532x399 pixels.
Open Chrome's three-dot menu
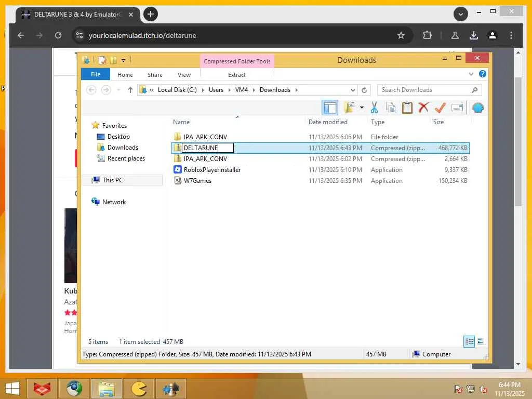[x=511, y=35]
